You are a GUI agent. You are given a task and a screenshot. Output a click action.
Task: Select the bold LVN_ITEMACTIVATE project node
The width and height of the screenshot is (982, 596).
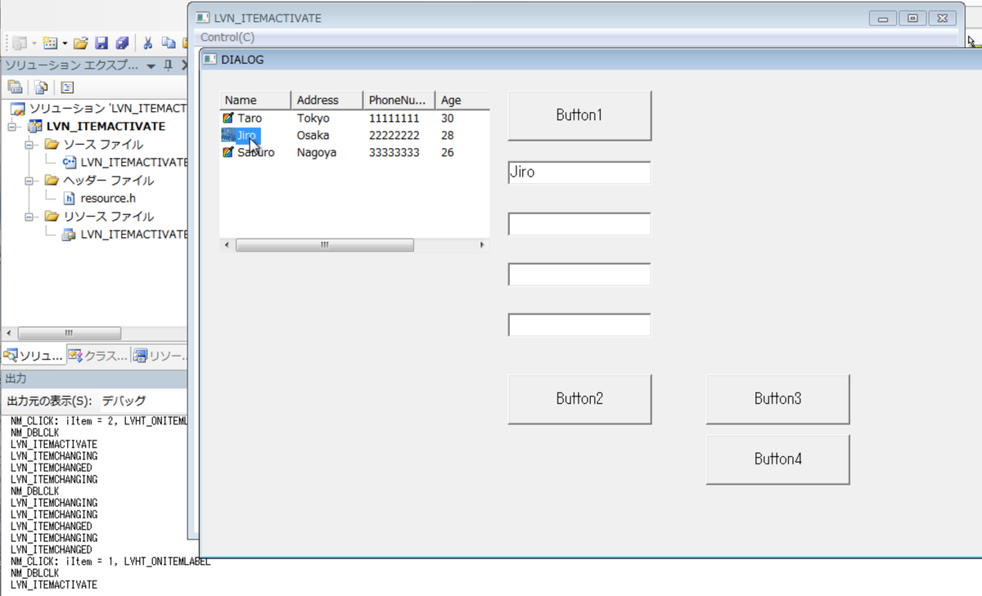[x=106, y=127]
